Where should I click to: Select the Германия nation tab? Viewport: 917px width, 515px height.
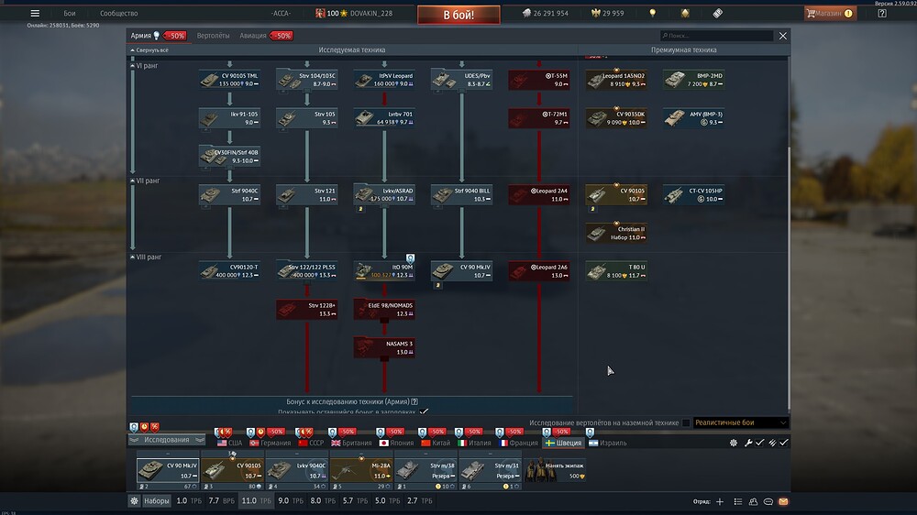point(270,444)
